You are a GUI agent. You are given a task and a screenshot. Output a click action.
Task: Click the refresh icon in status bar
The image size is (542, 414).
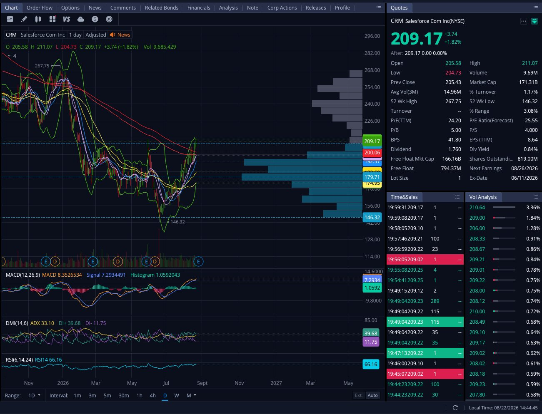tap(455, 408)
